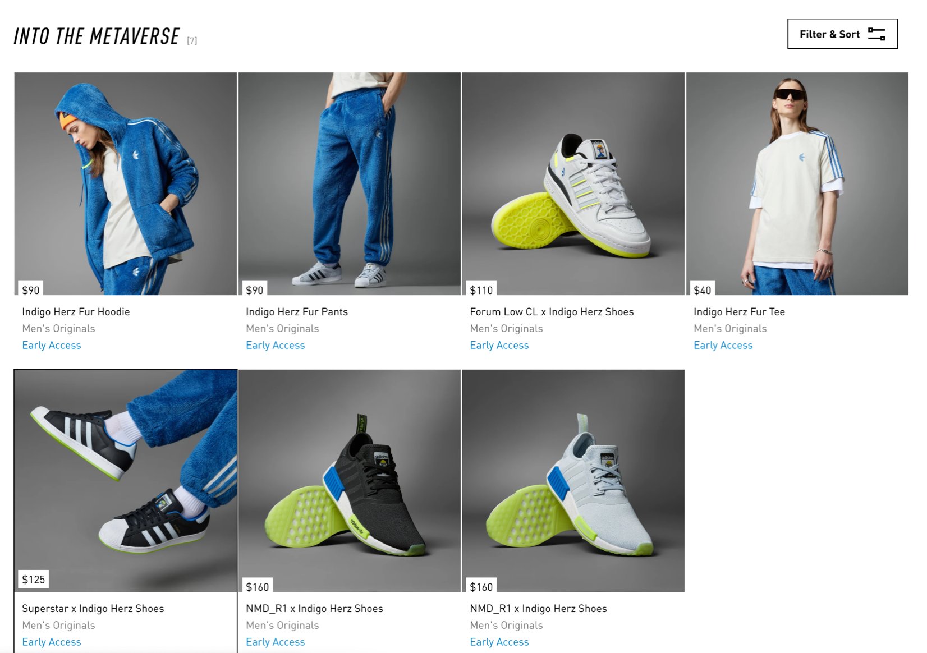Viewport: 927px width, 653px height.
Task: View the Indigo Herz Fur Tee photo
Action: (x=797, y=183)
